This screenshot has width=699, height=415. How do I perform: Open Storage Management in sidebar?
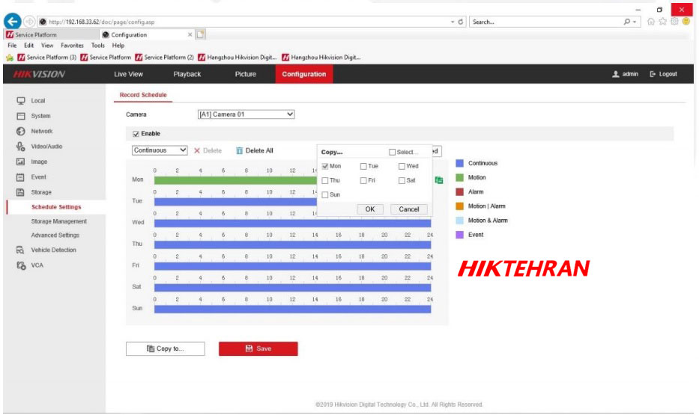tap(59, 221)
